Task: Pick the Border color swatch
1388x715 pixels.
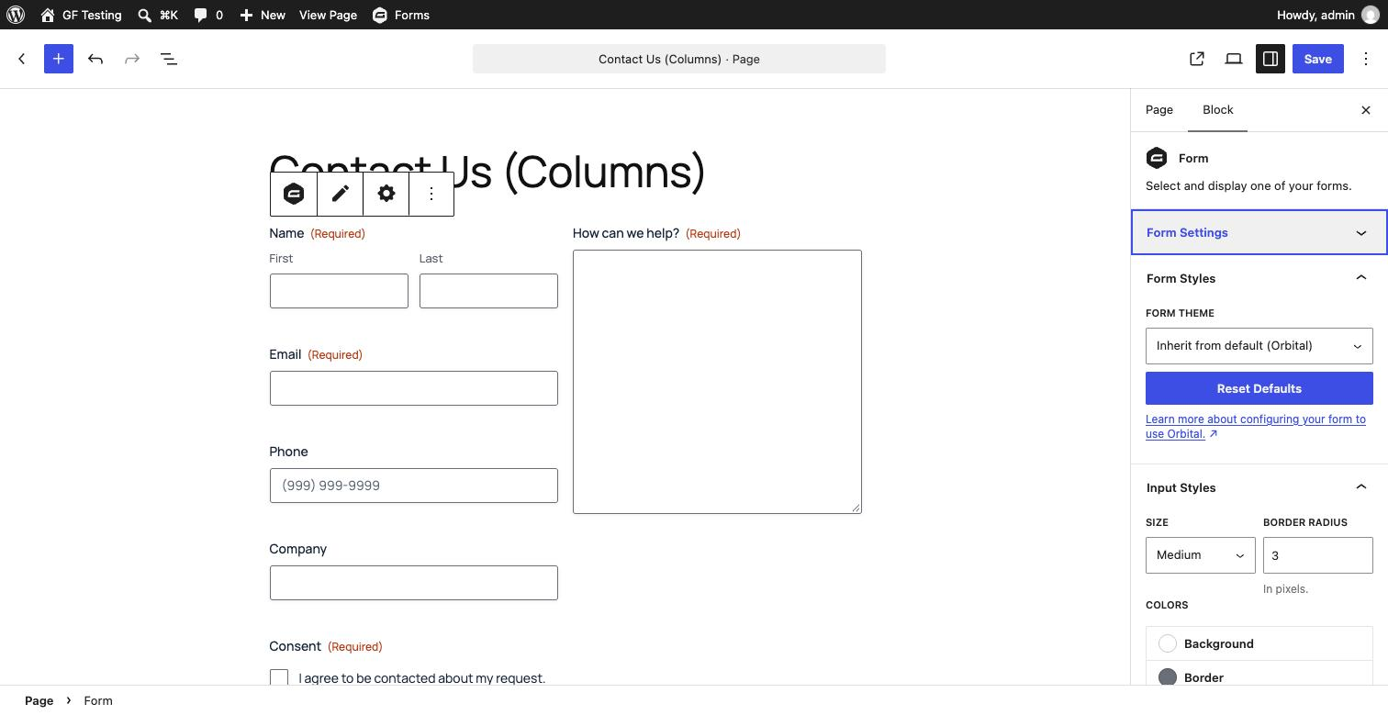Action: click(x=1168, y=677)
